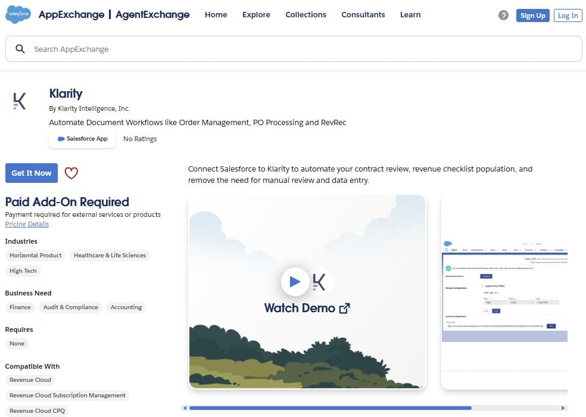This screenshot has width=586, height=417.
Task: Click Paid Add-On Required heading
Action: [67, 202]
